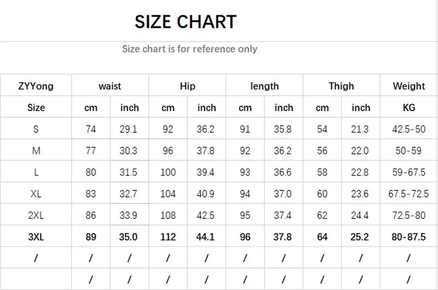
Task: Click the 80-87.5 weight cell
Action: (x=409, y=237)
